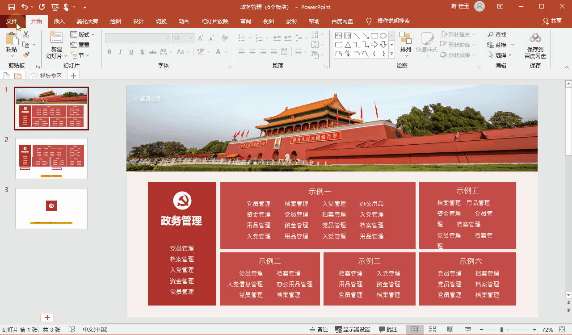This screenshot has width=572, height=335.
Task: Switch to the 百度网盘 tab
Action: coord(342,21)
